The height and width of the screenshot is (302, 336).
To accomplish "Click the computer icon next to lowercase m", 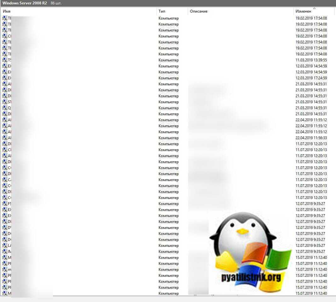I will [5, 270].
